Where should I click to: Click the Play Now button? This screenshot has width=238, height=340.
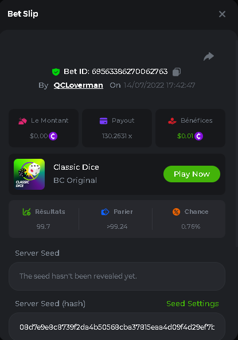point(192,174)
